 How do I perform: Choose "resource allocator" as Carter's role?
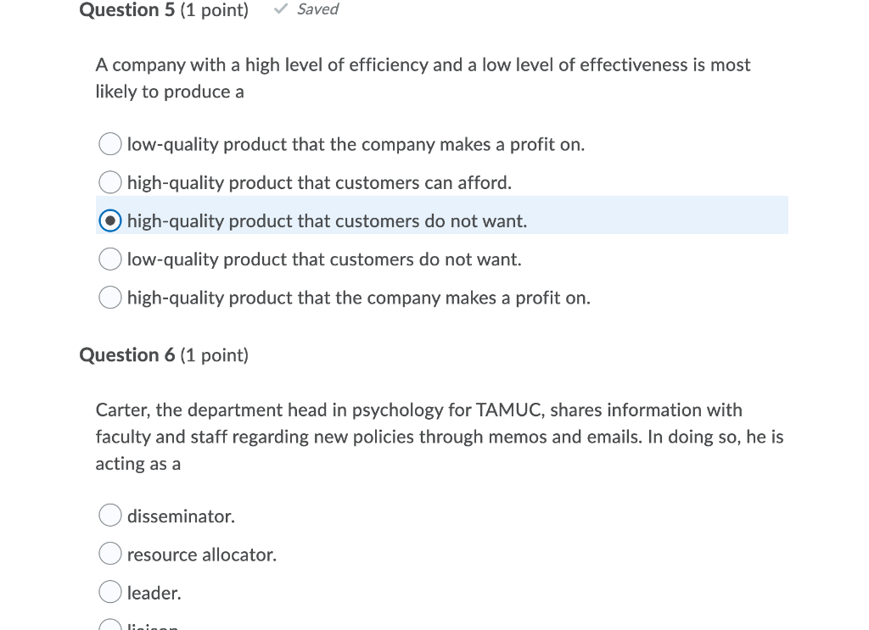109,553
